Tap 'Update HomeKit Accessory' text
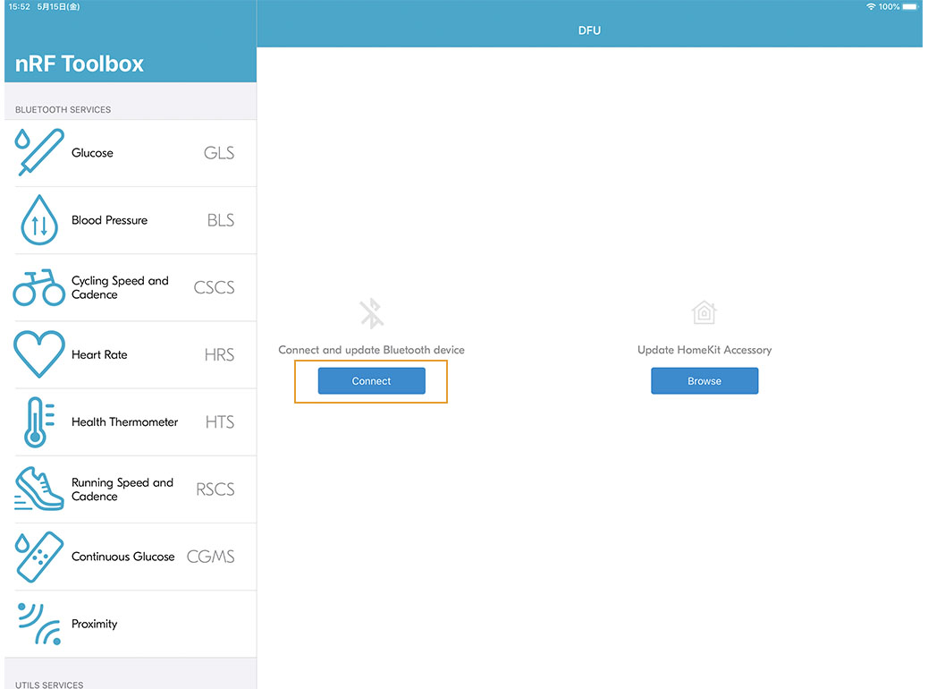This screenshot has width=928, height=689. tap(704, 350)
